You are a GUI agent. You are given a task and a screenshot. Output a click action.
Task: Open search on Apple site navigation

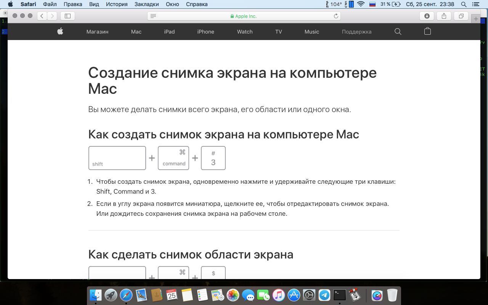click(398, 32)
